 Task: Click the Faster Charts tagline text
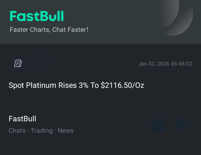tap(30, 30)
